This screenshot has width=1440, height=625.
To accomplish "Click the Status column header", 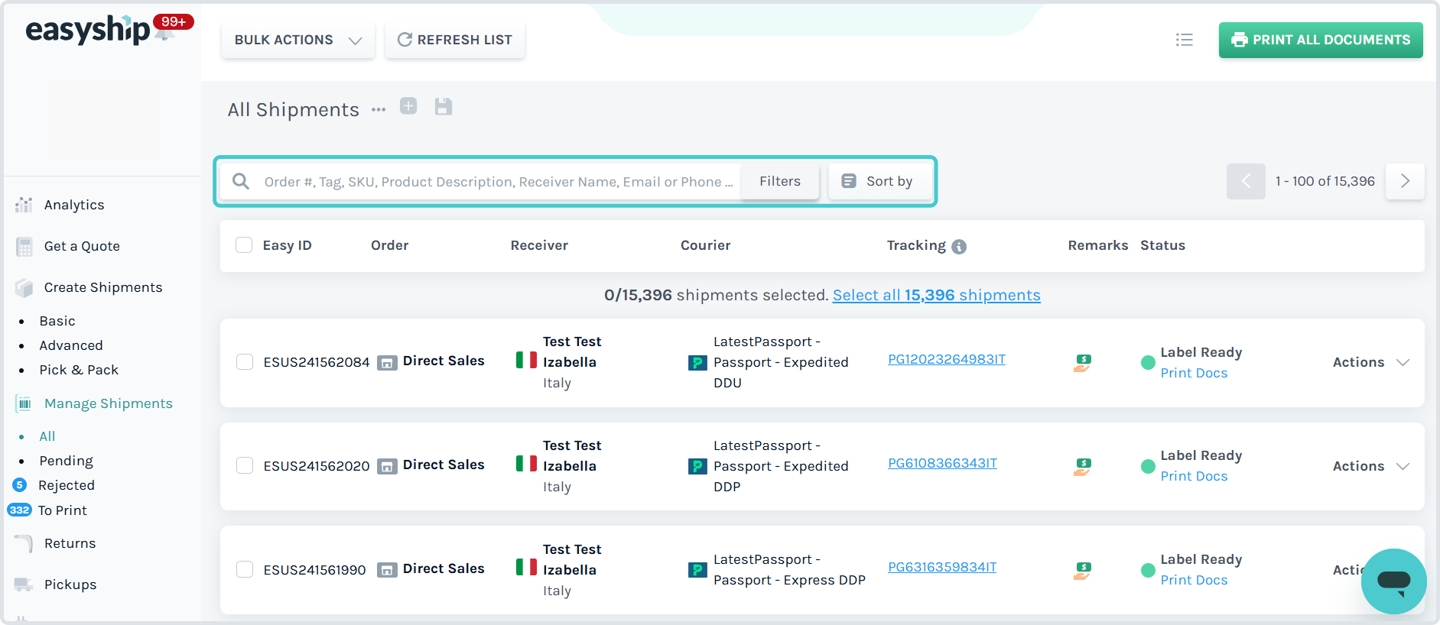I will tap(1162, 245).
